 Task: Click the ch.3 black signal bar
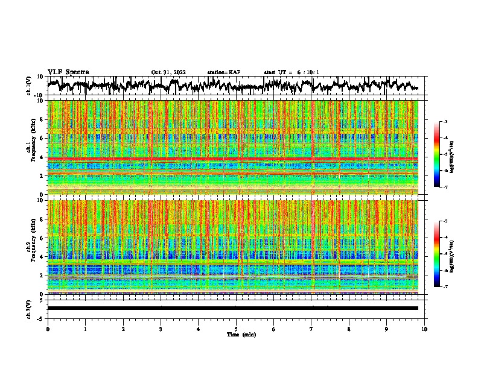coord(232,308)
